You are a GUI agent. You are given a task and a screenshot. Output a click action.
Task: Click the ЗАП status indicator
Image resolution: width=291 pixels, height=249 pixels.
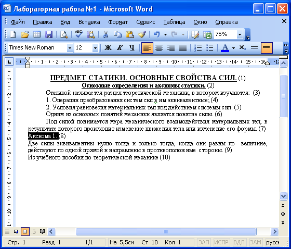(x=204, y=242)
